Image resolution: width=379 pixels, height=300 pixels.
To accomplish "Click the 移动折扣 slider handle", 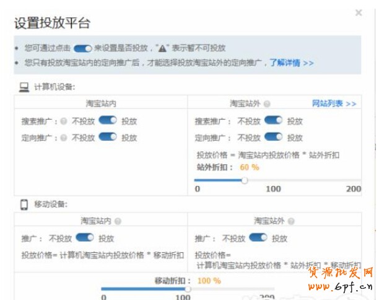I will [x=188, y=289].
